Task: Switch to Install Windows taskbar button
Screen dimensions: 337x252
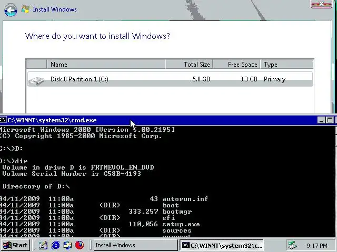Action: (x=135, y=245)
